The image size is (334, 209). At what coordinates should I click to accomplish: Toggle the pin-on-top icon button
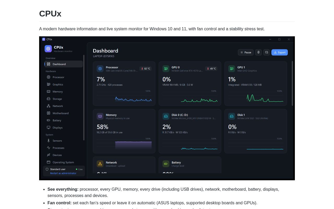coord(258,52)
